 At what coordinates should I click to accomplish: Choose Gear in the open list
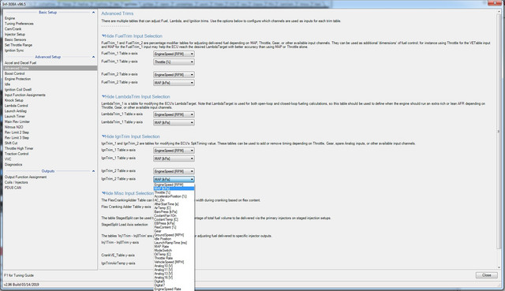click(174, 231)
